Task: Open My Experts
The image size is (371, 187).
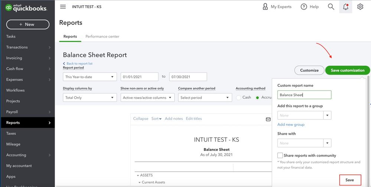Action: 277,7
